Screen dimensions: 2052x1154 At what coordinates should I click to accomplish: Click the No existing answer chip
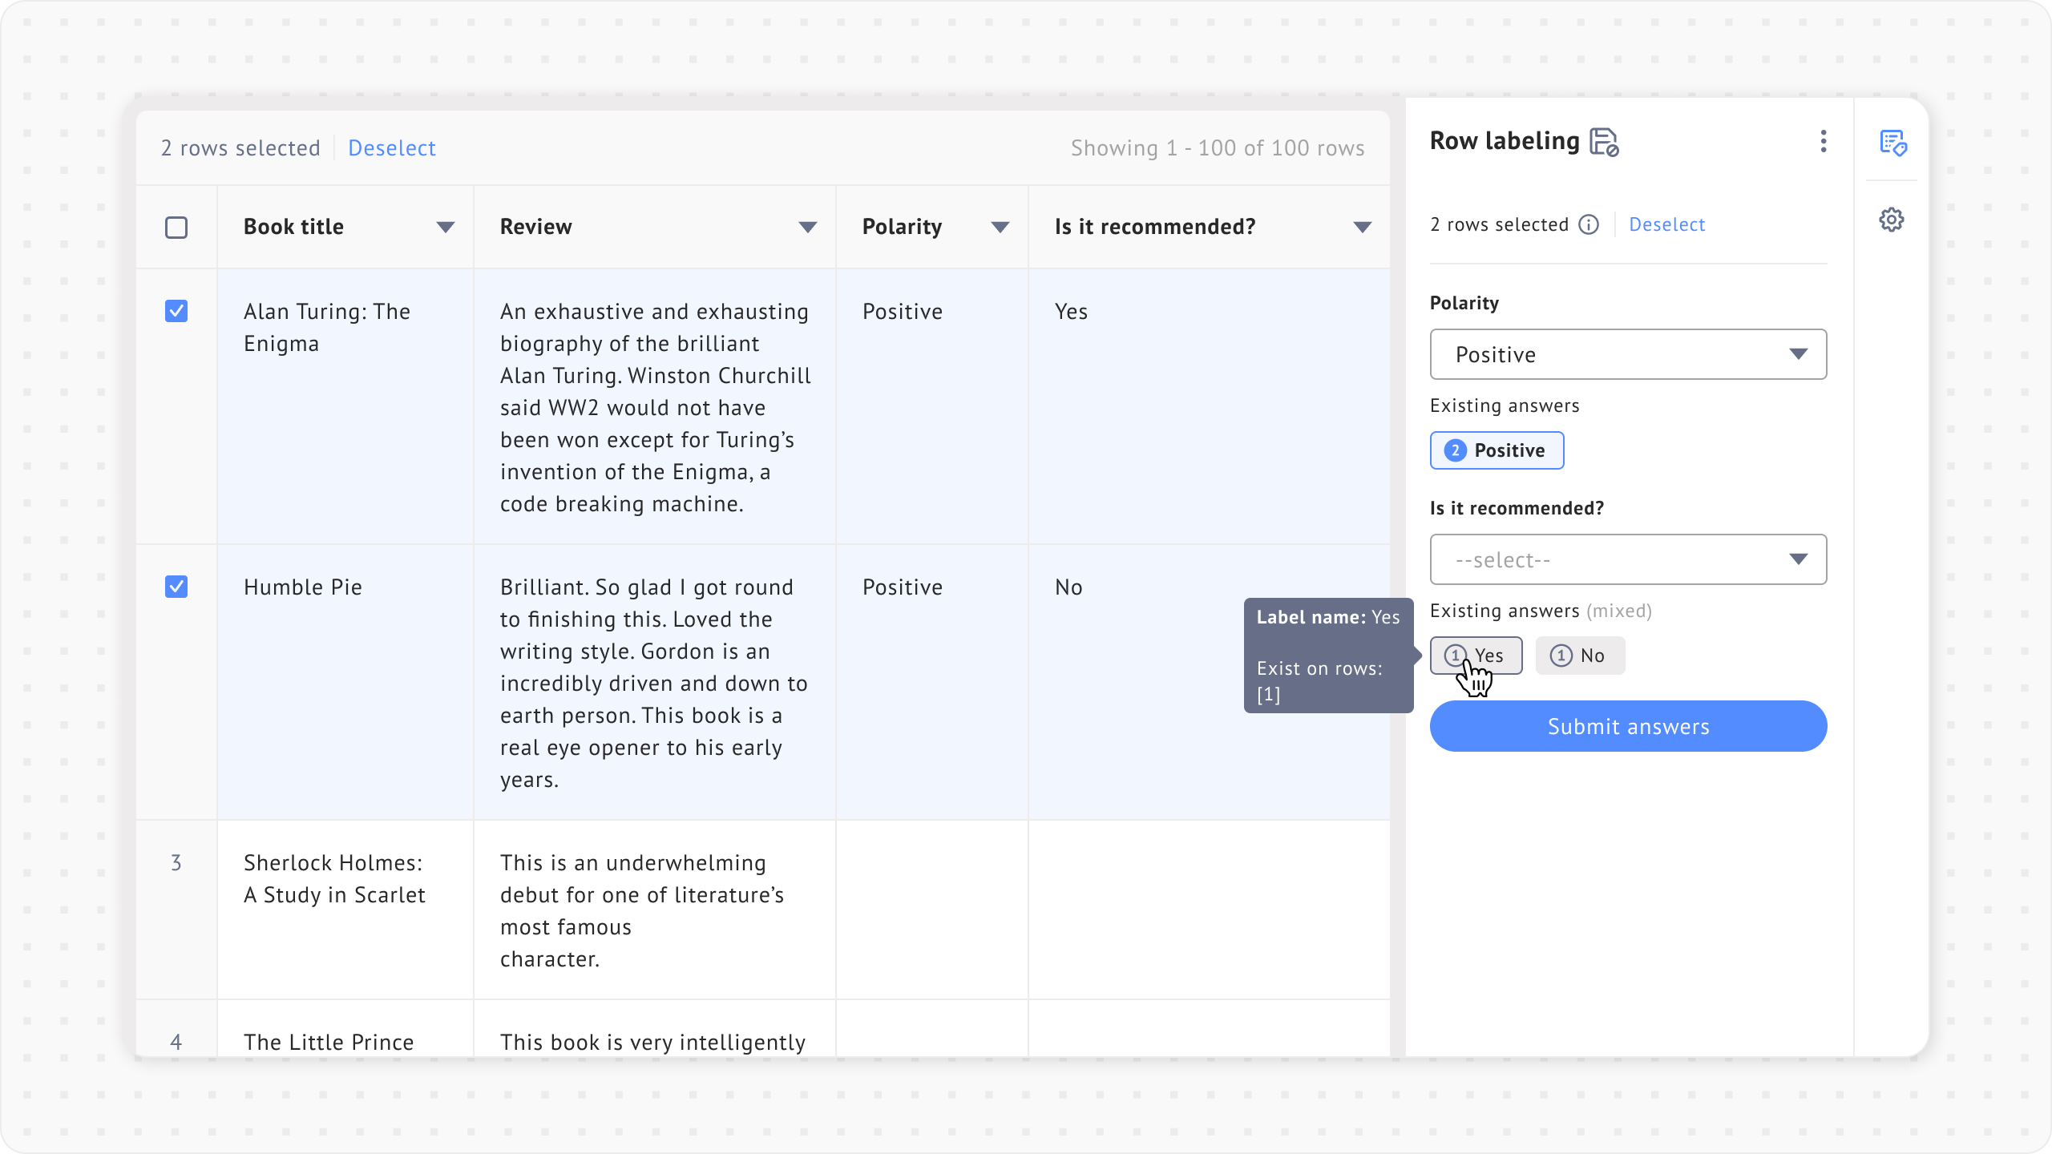click(1580, 656)
